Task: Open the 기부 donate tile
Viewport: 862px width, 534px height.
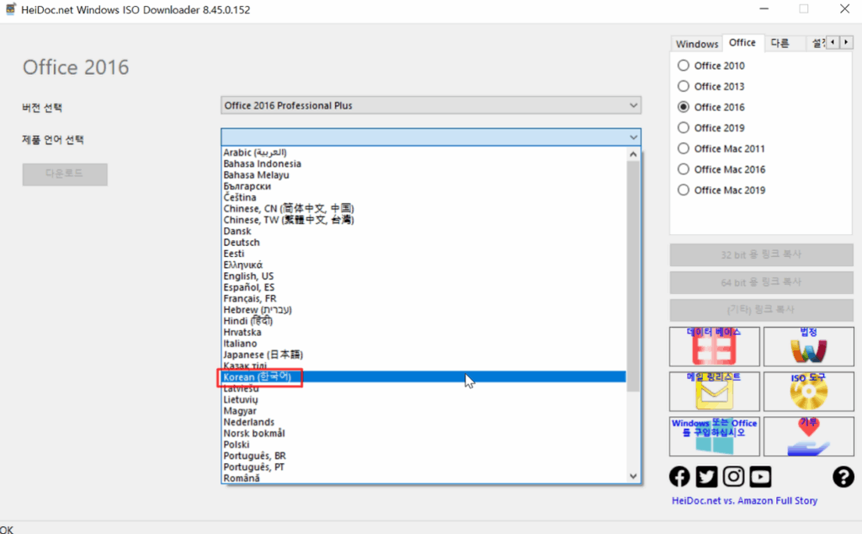Action: point(809,436)
